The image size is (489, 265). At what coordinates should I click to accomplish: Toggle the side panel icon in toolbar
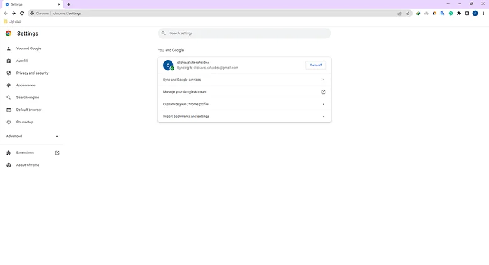[467, 13]
